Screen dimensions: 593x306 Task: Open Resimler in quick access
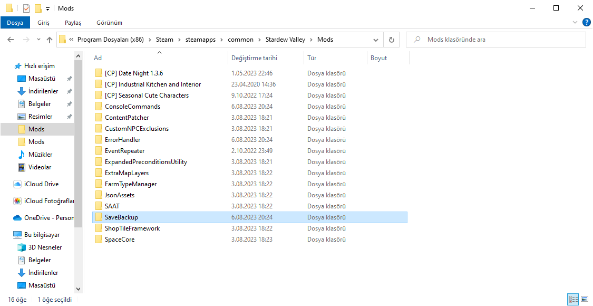pos(40,117)
